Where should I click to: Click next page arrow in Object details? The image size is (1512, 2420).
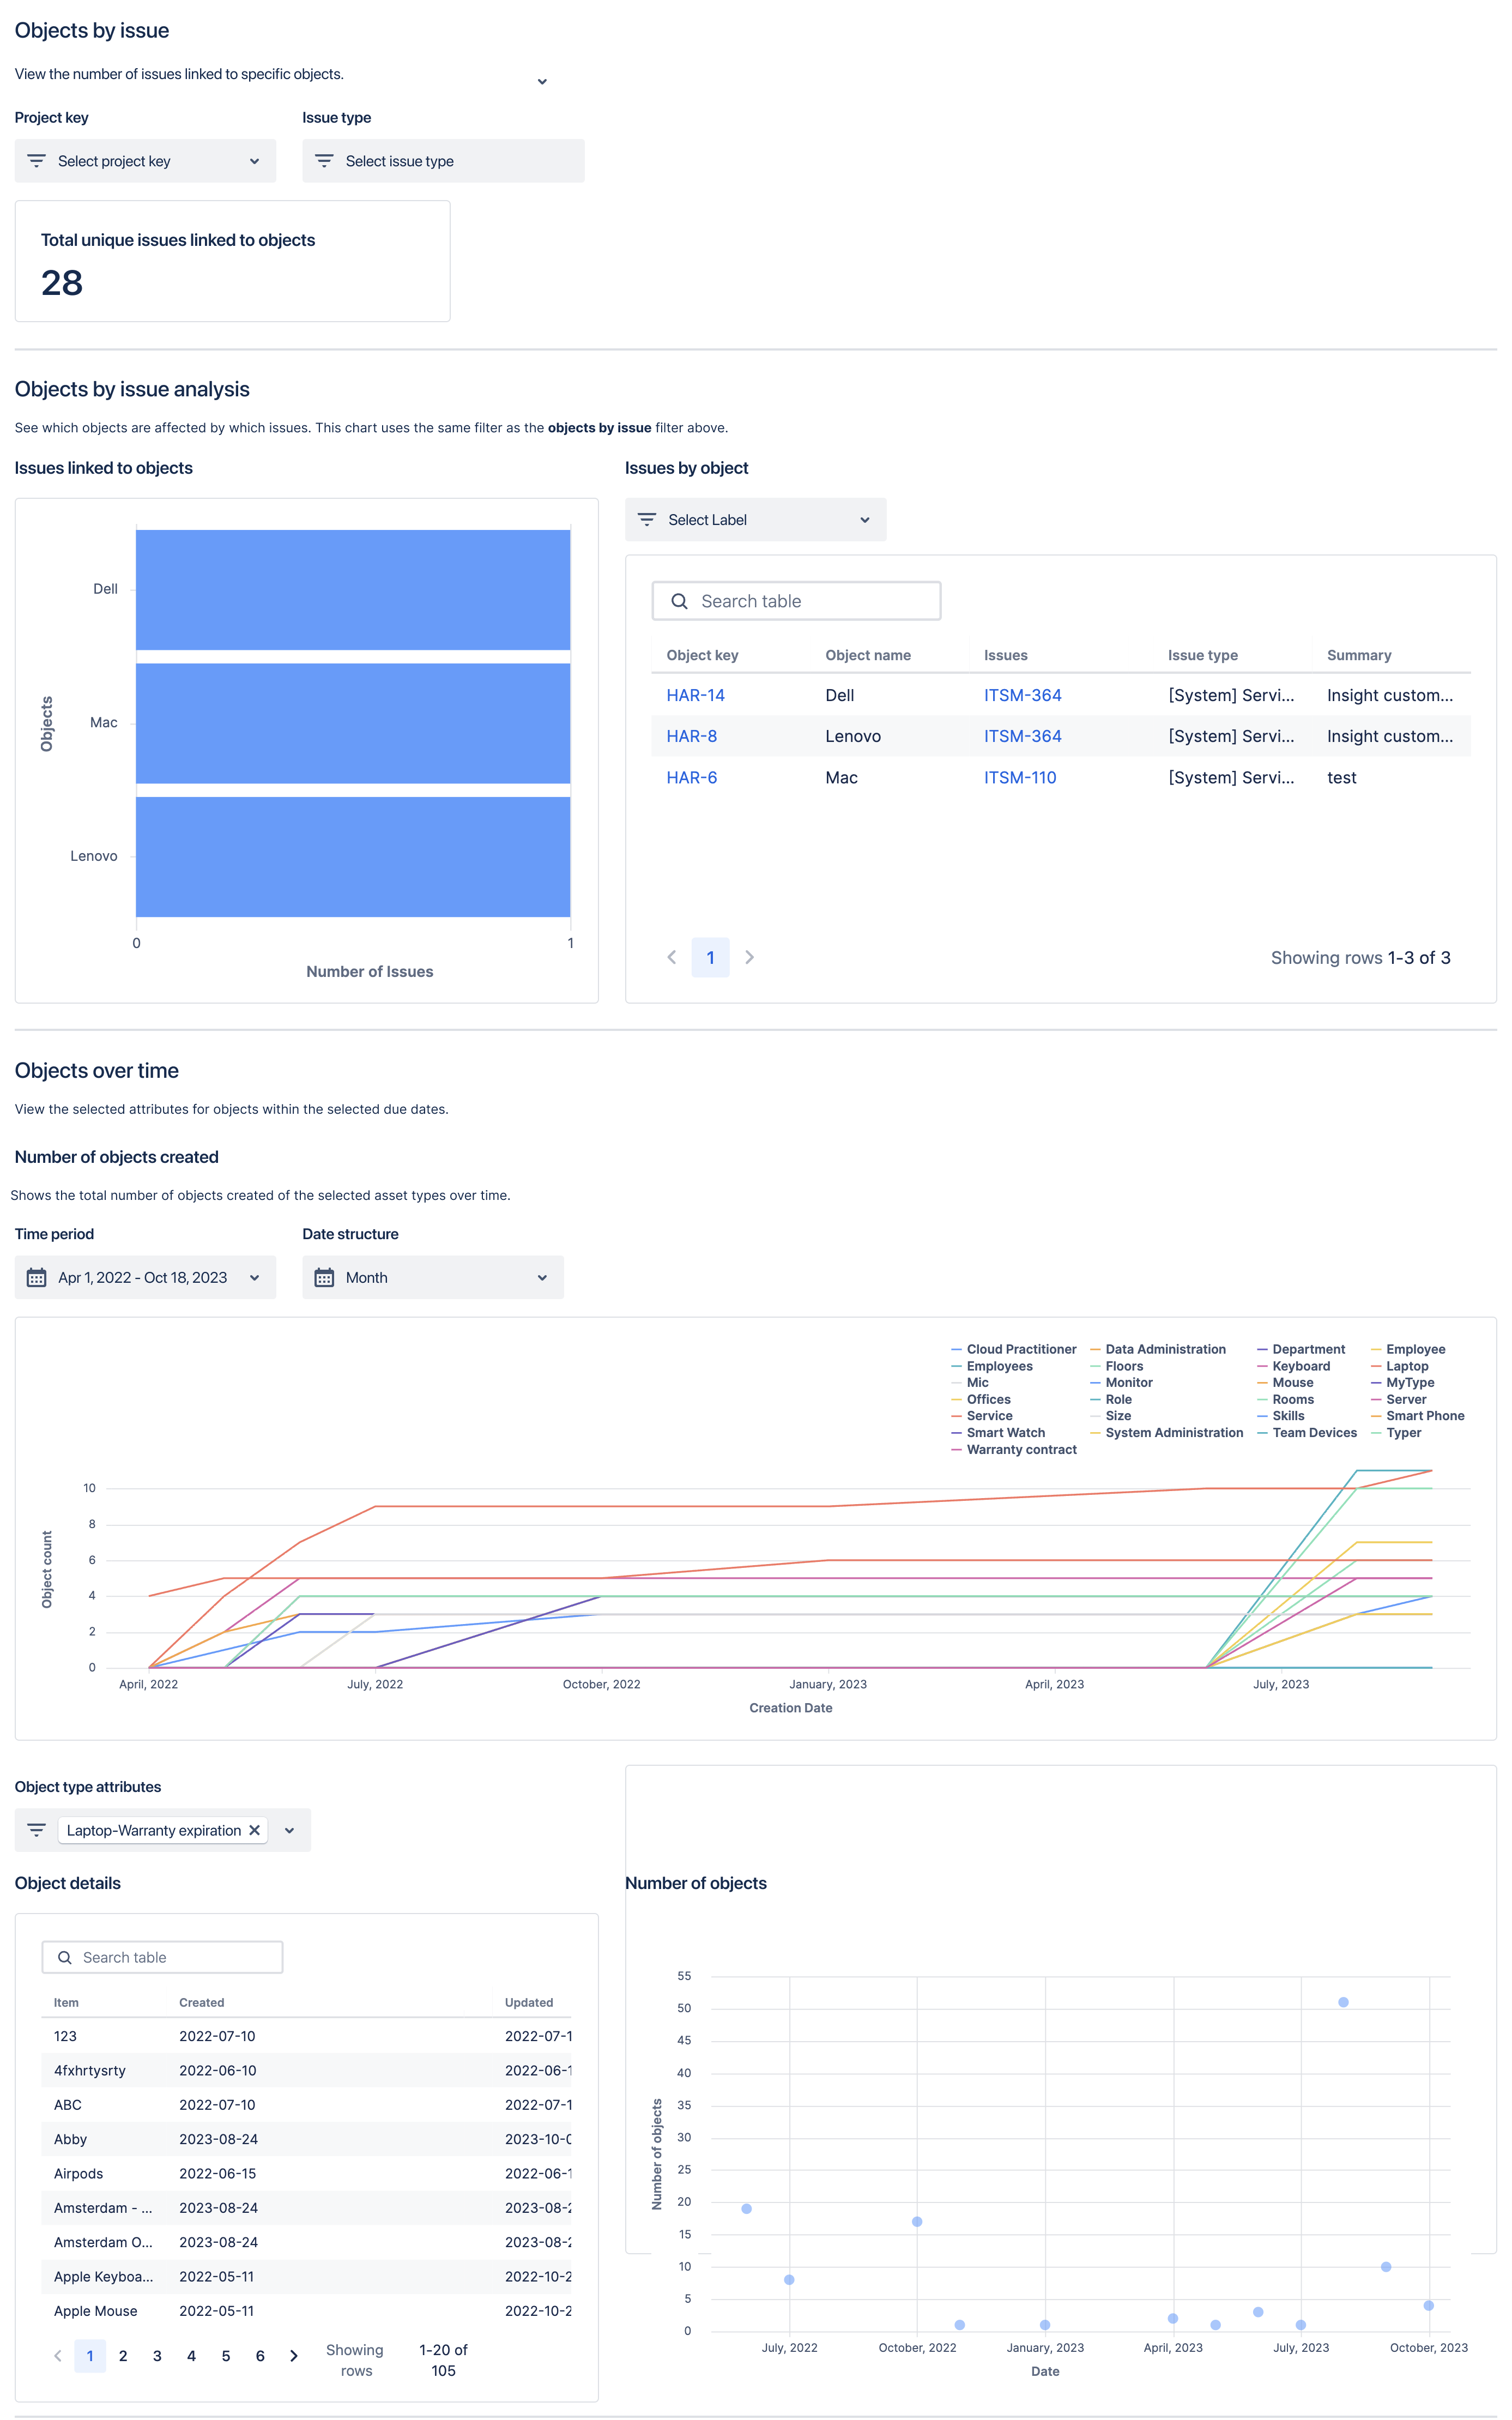(293, 2355)
